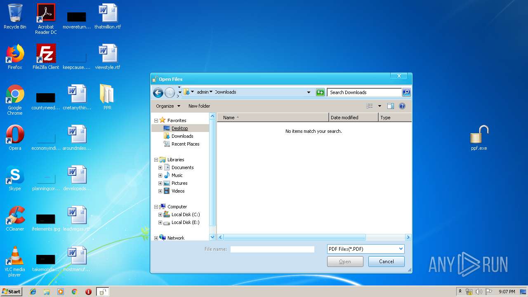Click the green refresh button beside address bar

320,92
